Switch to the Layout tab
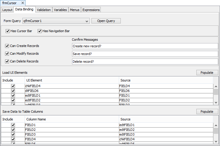The height and width of the screenshot is (146, 220). 7,10
